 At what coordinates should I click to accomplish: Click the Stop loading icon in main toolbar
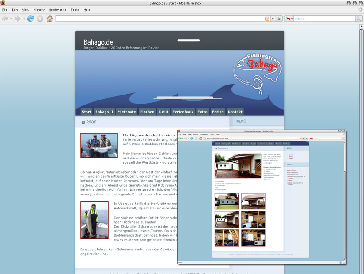tap(40, 19)
